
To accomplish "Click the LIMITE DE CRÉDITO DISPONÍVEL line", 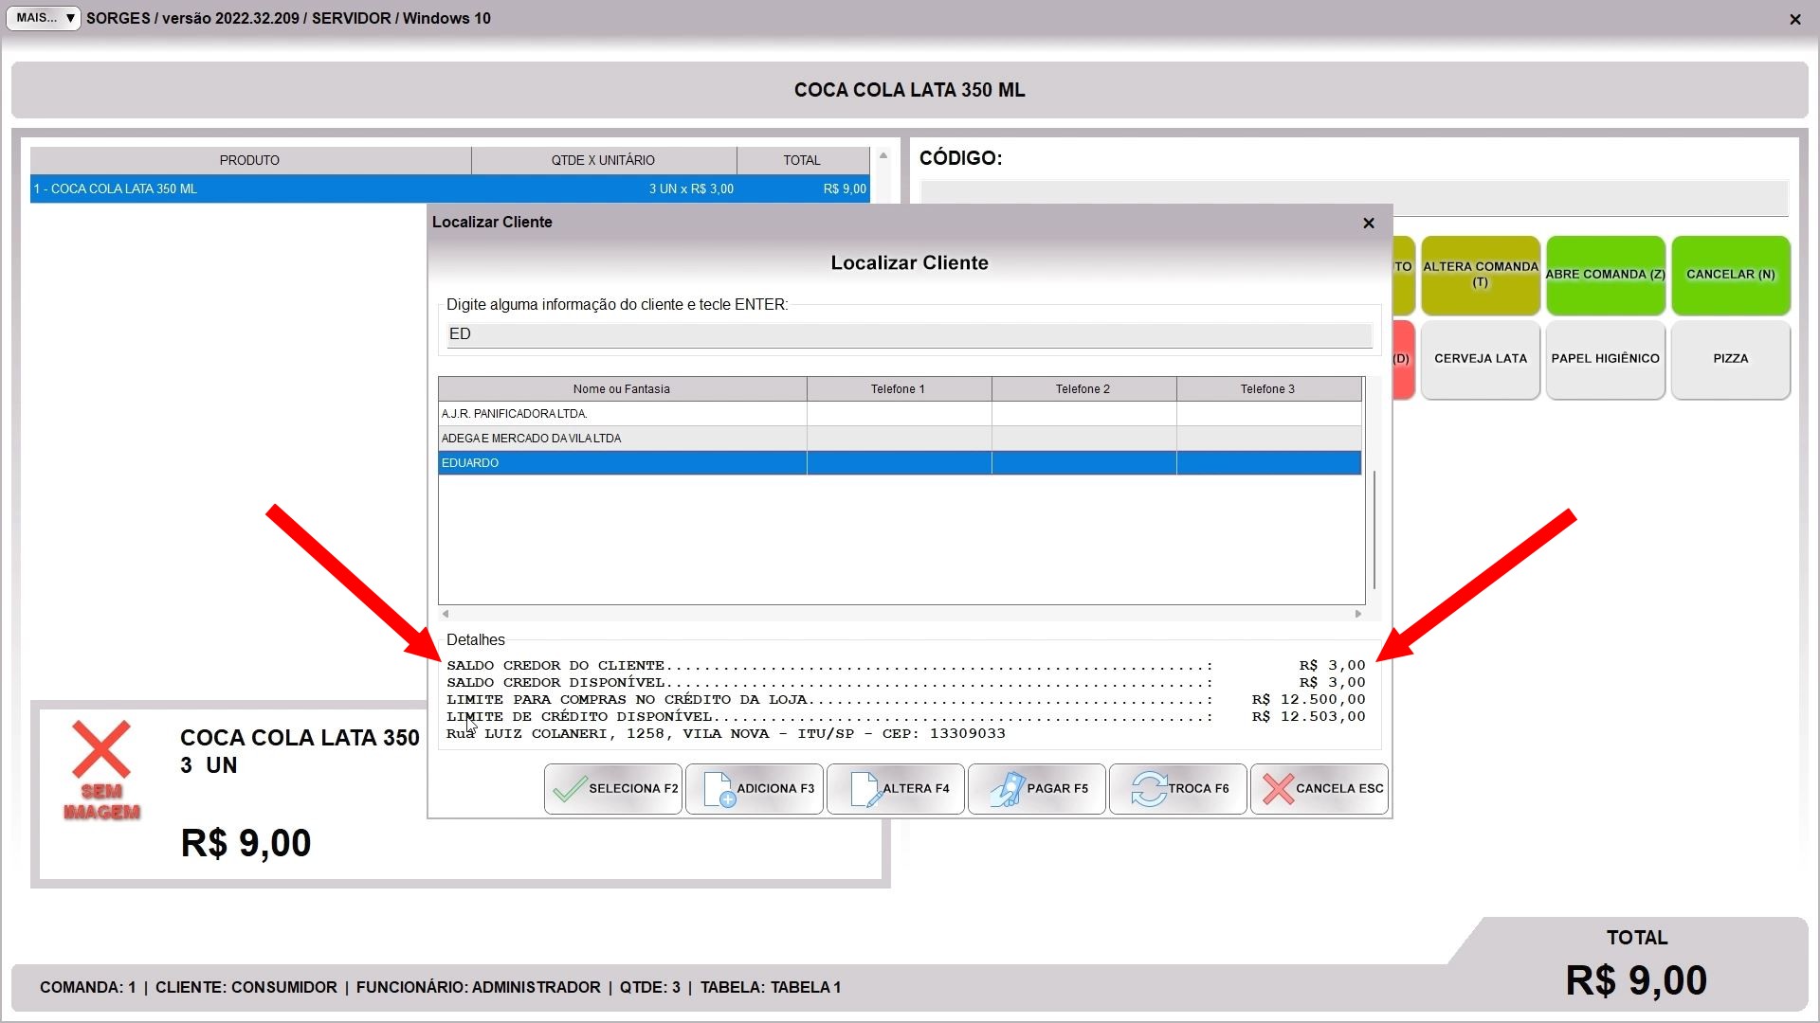I will pos(906,717).
